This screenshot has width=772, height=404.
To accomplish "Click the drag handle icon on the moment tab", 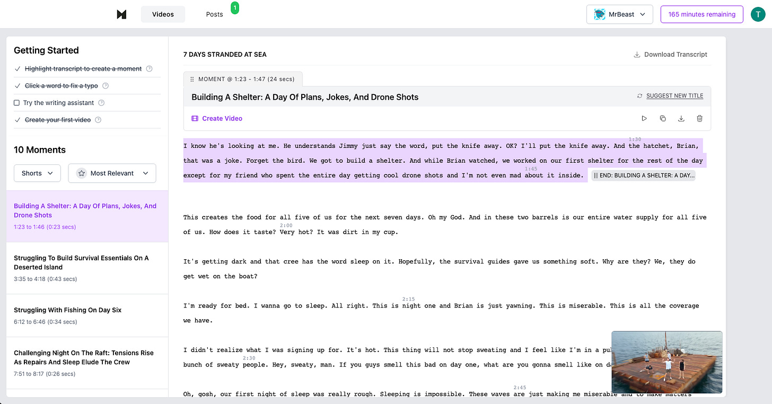I will click(x=192, y=79).
